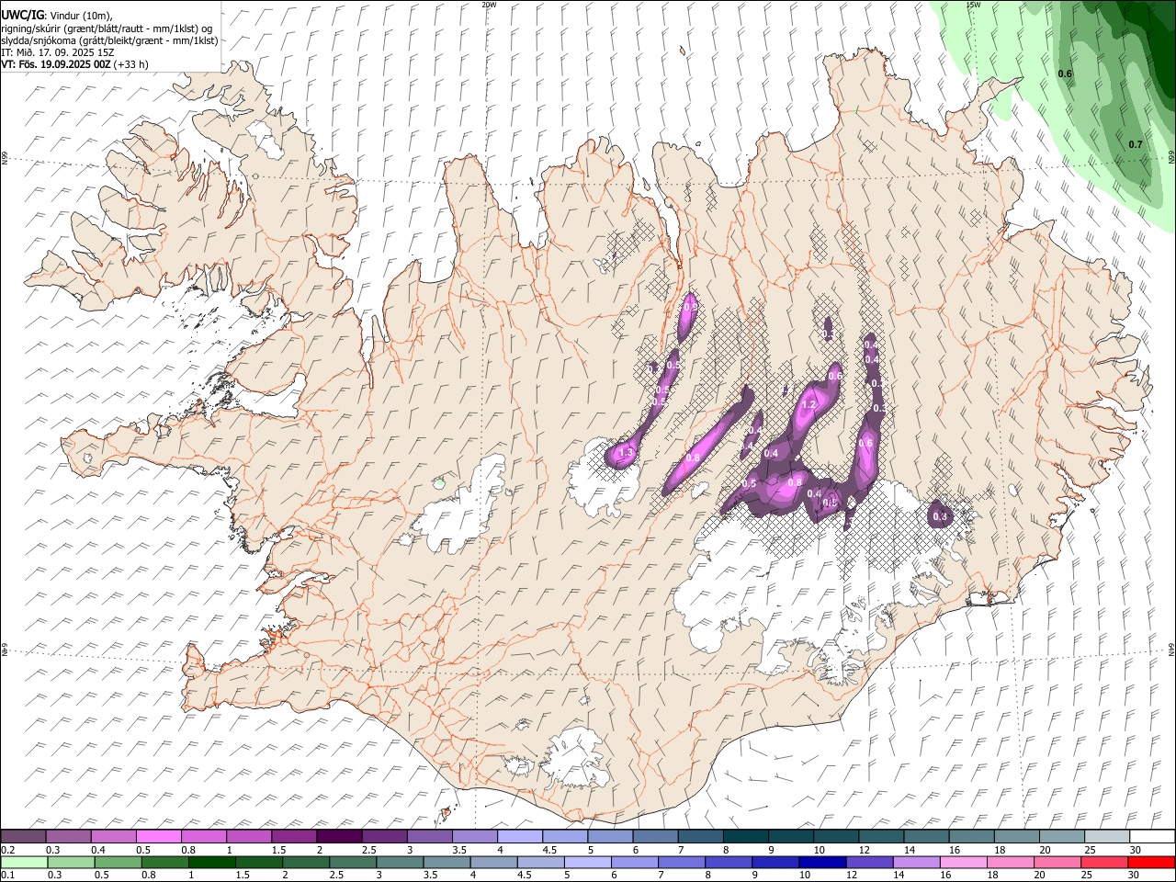Click the 'slydda/snjókoma (grátt/bleikt/grænt' legend line
1176x882 pixels.
coord(108,40)
